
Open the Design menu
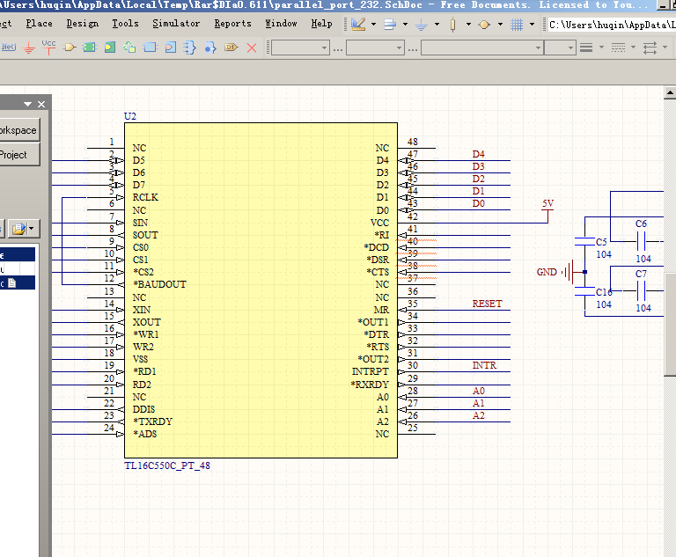pos(83,24)
